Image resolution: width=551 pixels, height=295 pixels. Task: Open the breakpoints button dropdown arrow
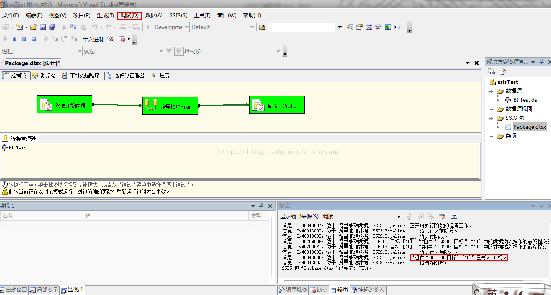coord(128,39)
